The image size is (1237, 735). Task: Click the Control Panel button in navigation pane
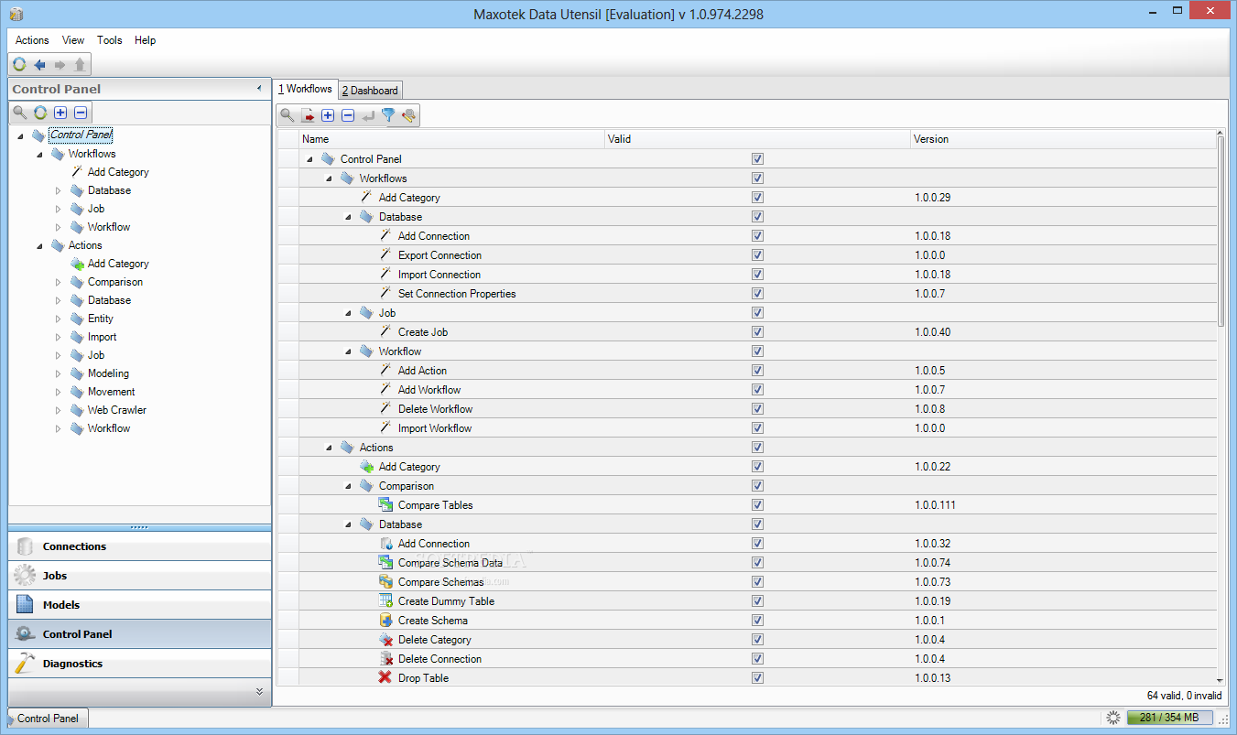140,634
